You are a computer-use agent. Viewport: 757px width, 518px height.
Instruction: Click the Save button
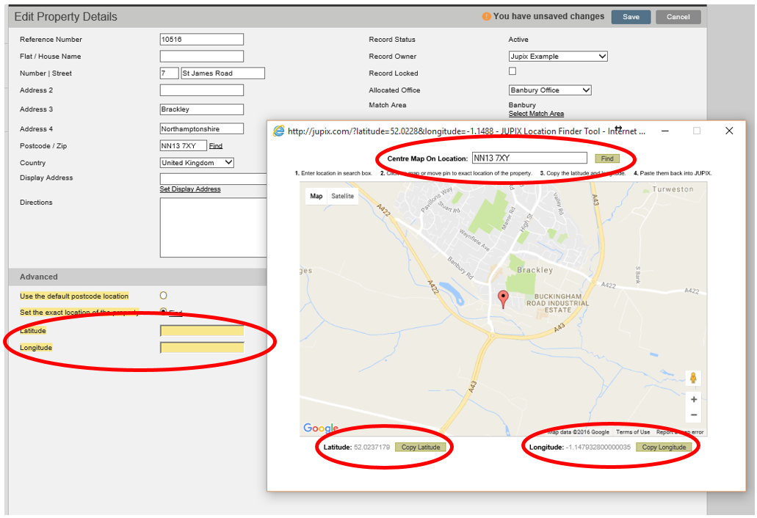tap(631, 17)
